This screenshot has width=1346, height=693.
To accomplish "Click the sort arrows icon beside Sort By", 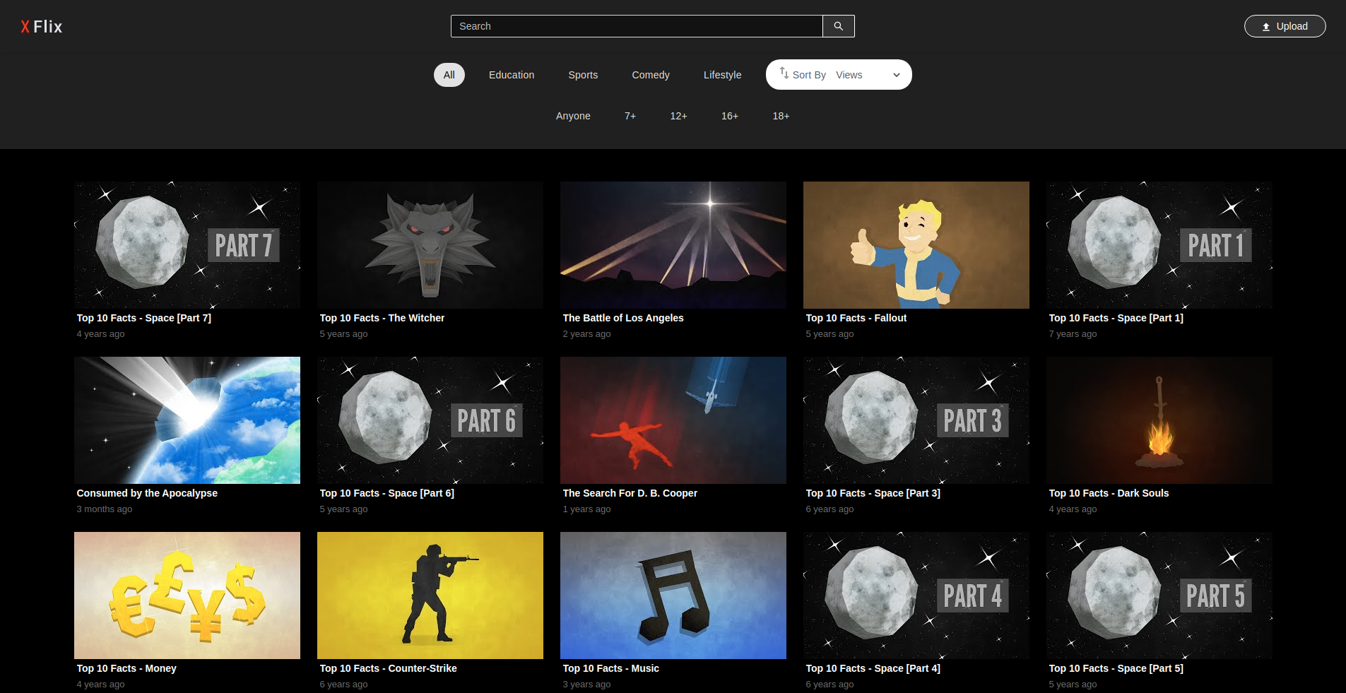I will 784,73.
